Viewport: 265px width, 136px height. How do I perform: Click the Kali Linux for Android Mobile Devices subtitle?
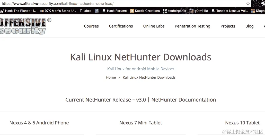pyautogui.click(x=141, y=69)
